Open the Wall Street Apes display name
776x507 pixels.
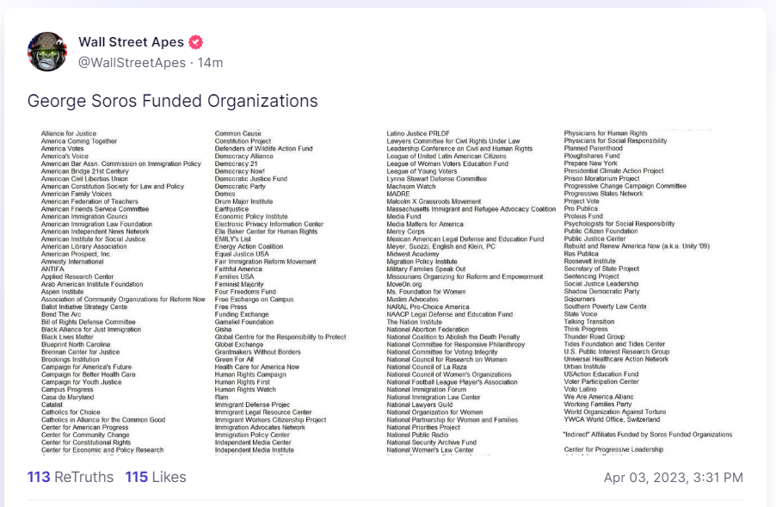[x=131, y=42]
